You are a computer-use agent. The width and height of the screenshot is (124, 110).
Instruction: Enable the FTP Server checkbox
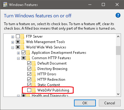[18, 36]
